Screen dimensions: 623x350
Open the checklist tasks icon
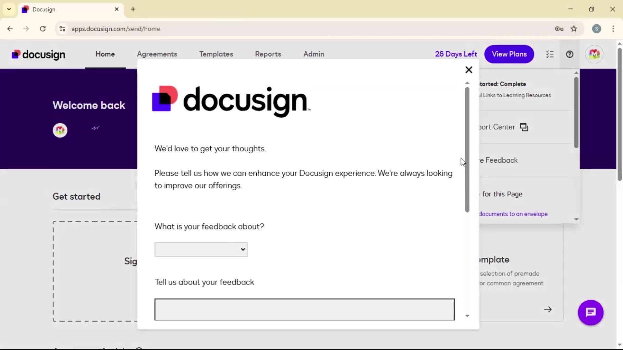pos(550,54)
